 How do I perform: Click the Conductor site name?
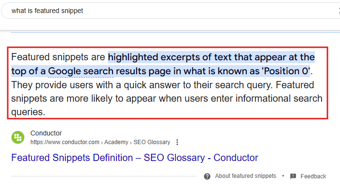click(x=46, y=133)
